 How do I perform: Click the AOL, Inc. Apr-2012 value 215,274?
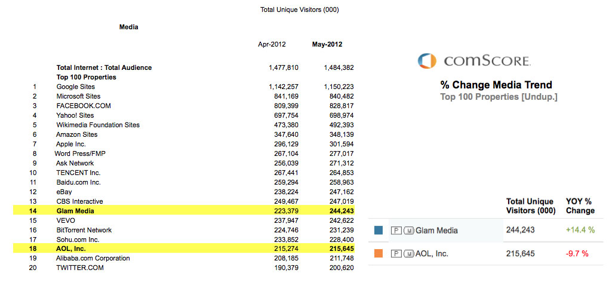(287, 249)
